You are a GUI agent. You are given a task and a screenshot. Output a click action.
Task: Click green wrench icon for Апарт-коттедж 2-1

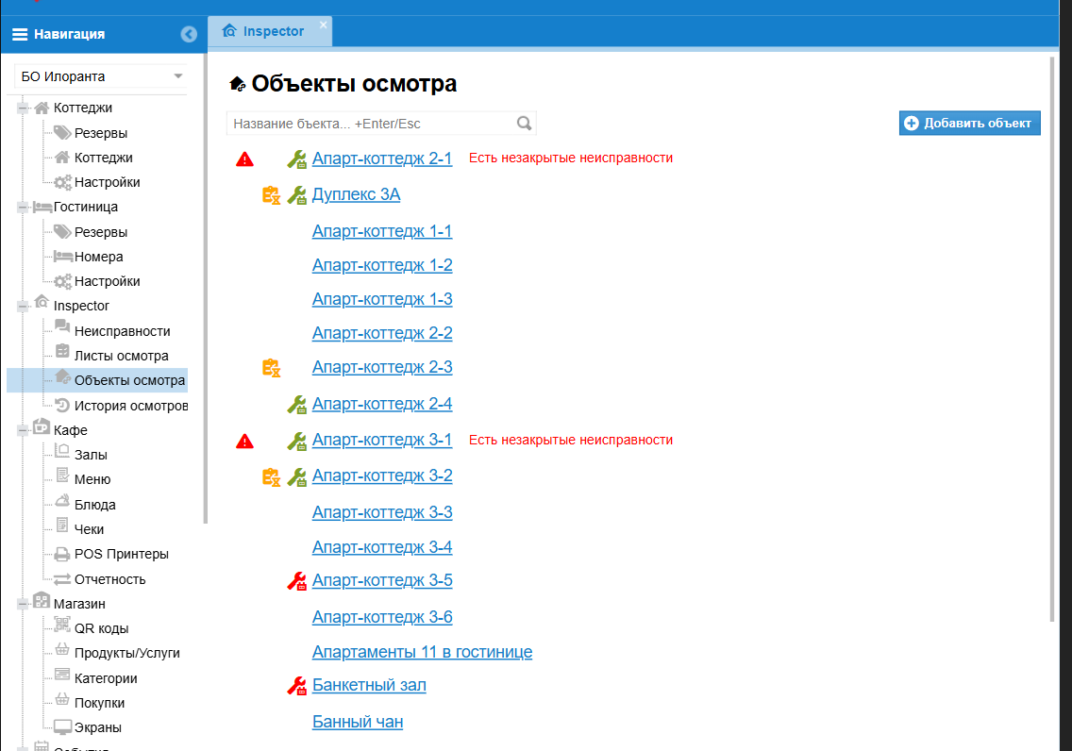coord(296,159)
